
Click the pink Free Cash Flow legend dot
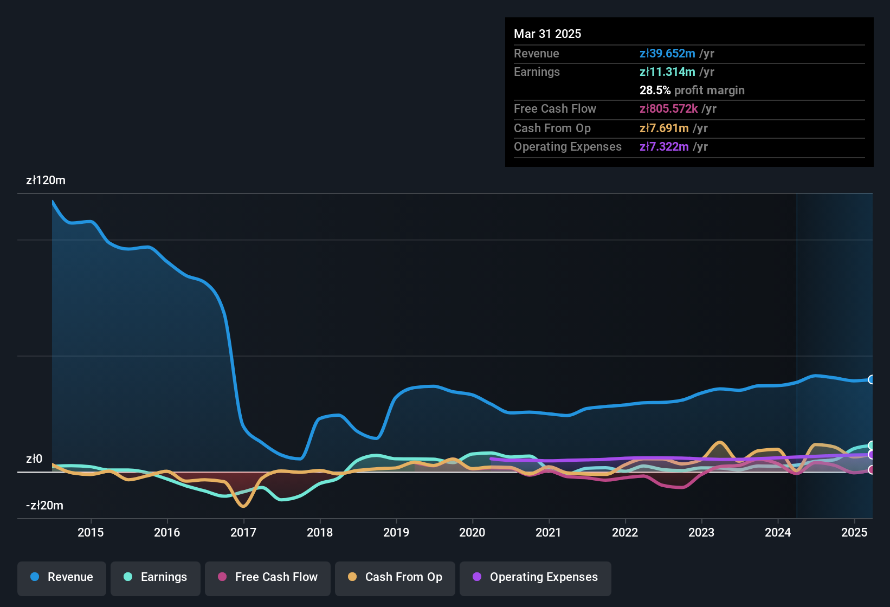[222, 577]
